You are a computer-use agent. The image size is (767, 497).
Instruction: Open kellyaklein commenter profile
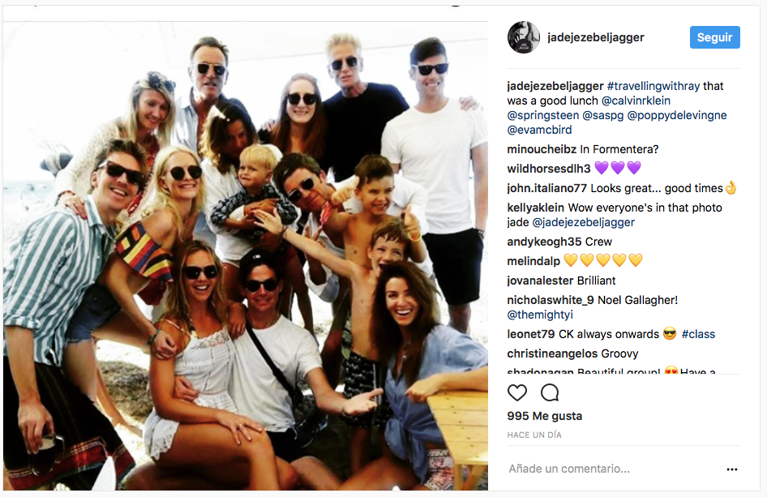(536, 208)
